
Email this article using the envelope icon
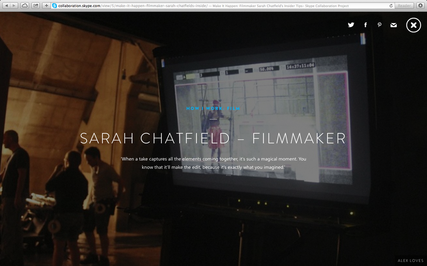[x=394, y=25]
